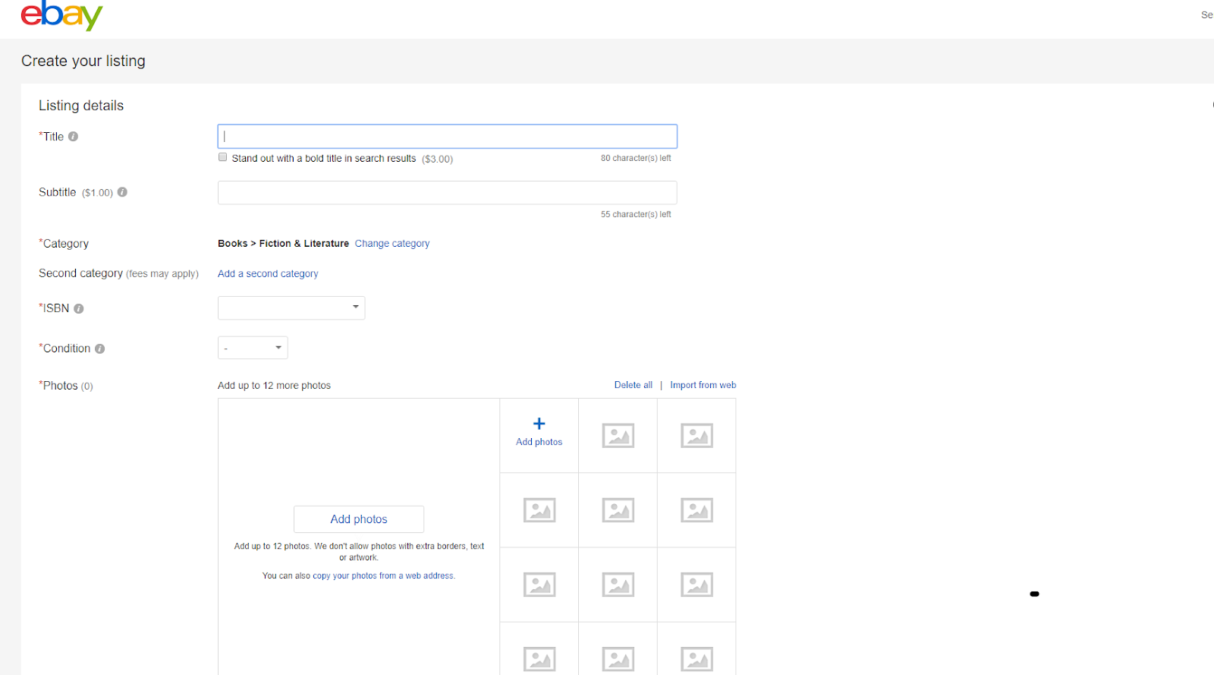Click into the Subtitle input field
The width and height of the screenshot is (1214, 675).
point(447,193)
